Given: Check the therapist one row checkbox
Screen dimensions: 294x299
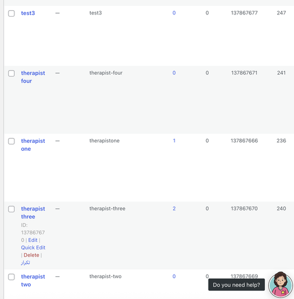Looking at the screenshot, I should 11,141.
